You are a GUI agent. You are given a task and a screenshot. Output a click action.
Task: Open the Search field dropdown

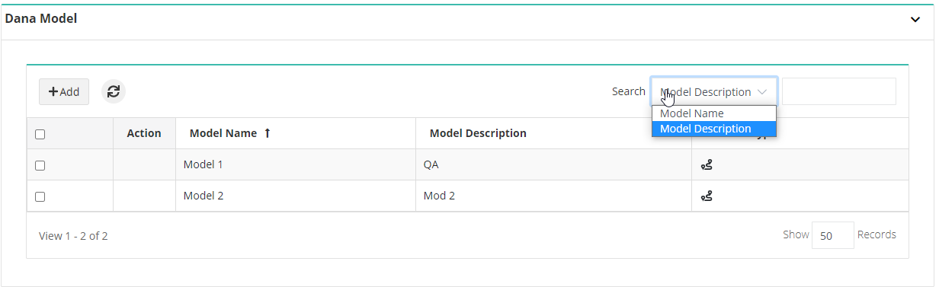point(714,91)
